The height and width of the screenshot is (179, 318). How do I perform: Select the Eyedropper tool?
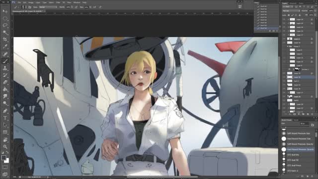(5, 46)
